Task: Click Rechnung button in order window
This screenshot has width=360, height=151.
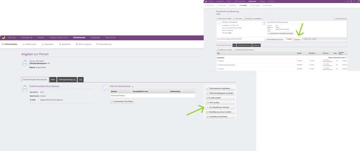Action: (297, 39)
